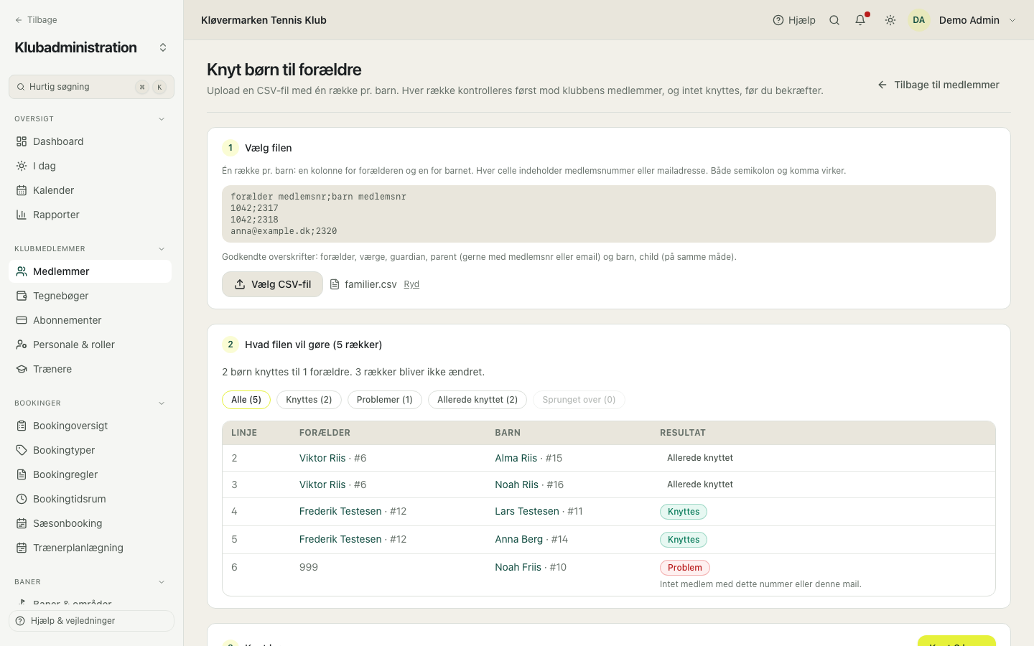Click the Vælg CSV-fil button

(272, 284)
